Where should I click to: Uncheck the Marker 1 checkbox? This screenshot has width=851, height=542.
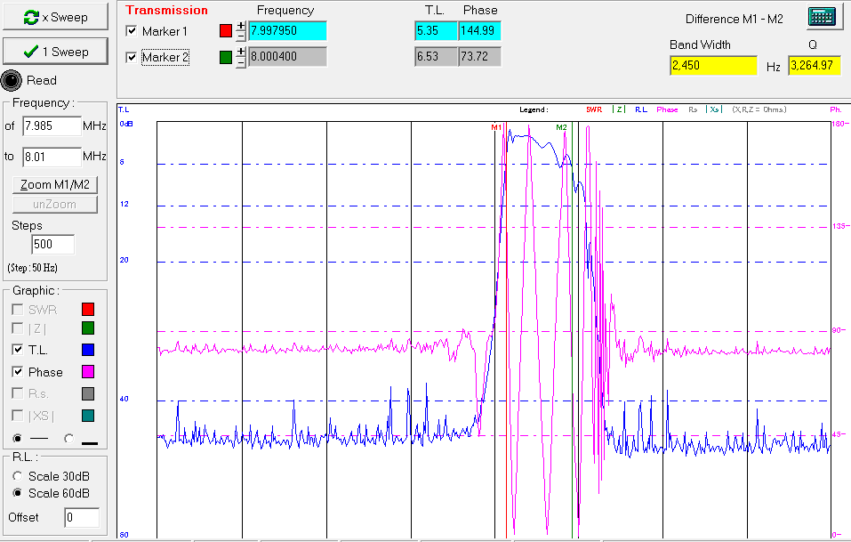click(132, 31)
